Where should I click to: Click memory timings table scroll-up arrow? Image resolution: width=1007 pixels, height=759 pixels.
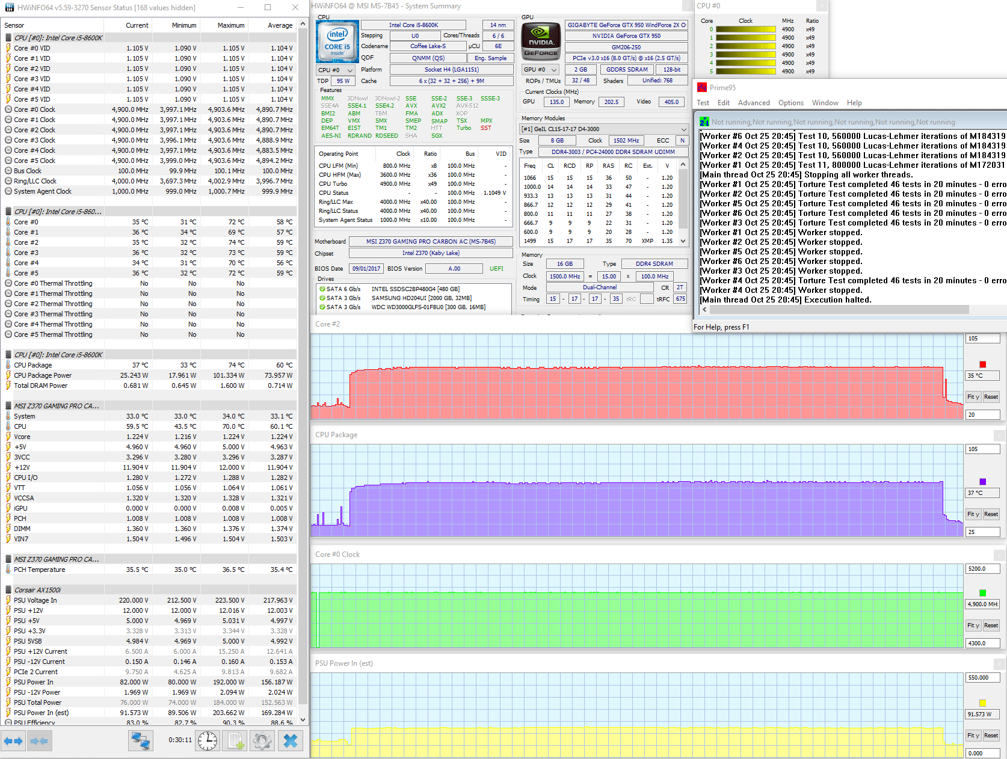click(x=683, y=164)
